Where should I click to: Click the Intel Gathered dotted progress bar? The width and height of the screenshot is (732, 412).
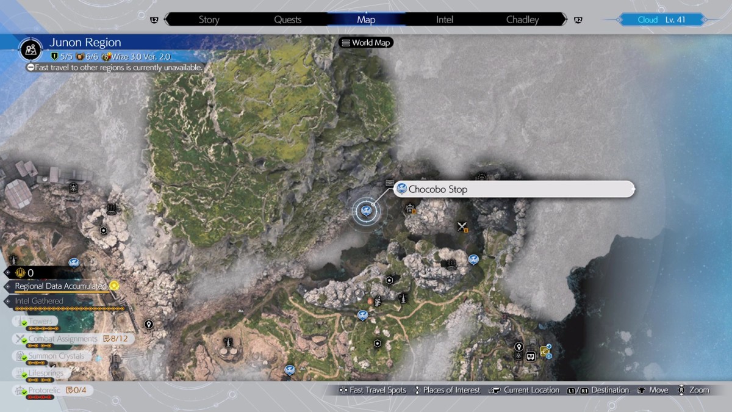(x=70, y=309)
